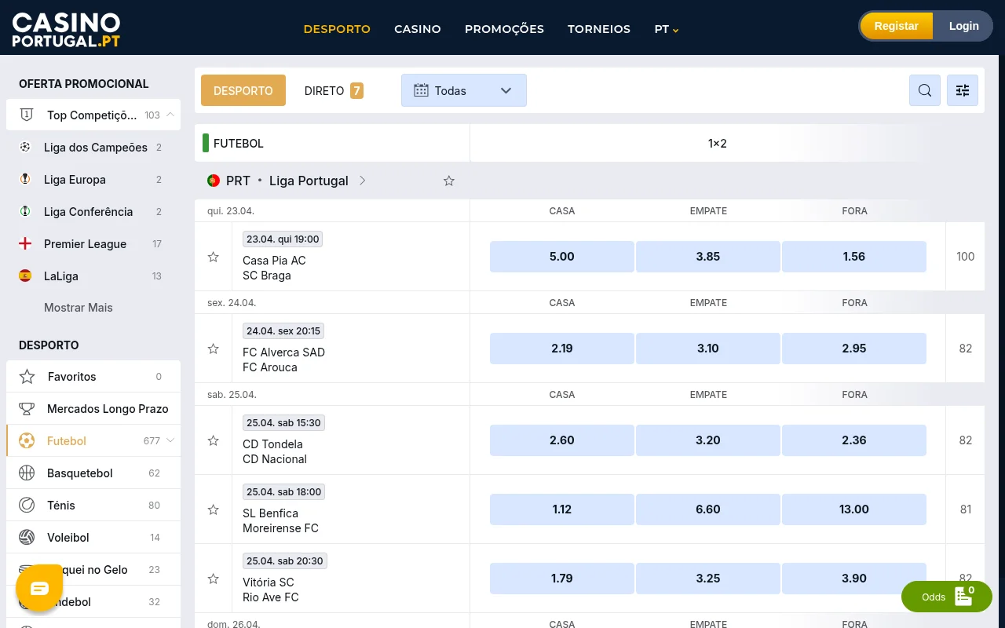The image size is (1005, 628).
Task: Select CD Nacional away odds 2.36
Action: (854, 440)
